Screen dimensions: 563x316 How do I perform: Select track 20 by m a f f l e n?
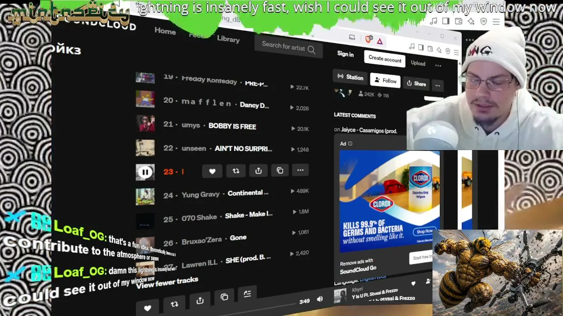tap(222, 103)
